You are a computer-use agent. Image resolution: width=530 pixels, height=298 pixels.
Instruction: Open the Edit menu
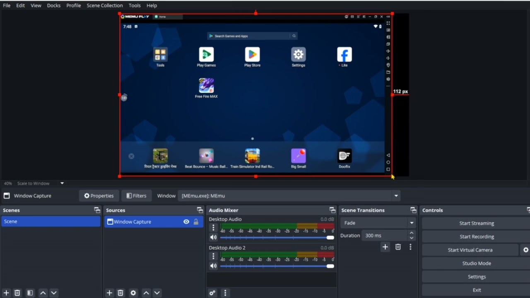click(x=20, y=5)
